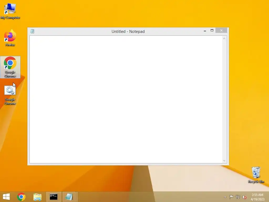
Task: Select the highlighted Google Chrome desktop shortcut
Action: click(x=10, y=67)
